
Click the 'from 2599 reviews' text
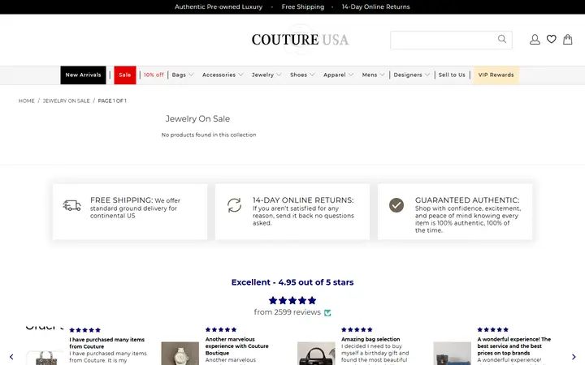(x=288, y=312)
